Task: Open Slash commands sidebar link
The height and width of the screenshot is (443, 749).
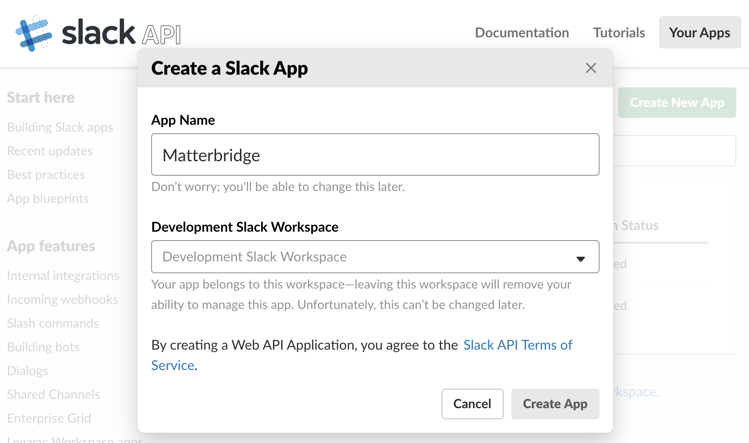Action: coord(53,323)
